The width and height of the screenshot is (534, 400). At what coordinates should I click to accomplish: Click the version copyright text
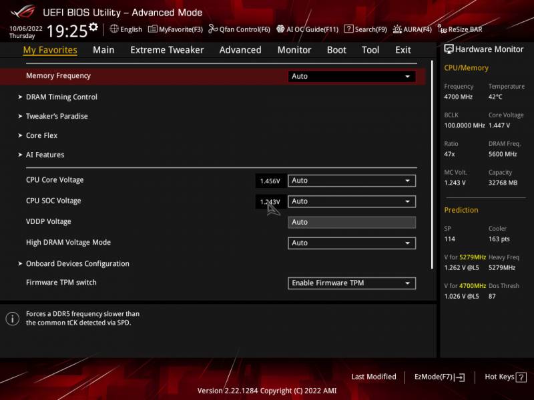[x=267, y=391]
